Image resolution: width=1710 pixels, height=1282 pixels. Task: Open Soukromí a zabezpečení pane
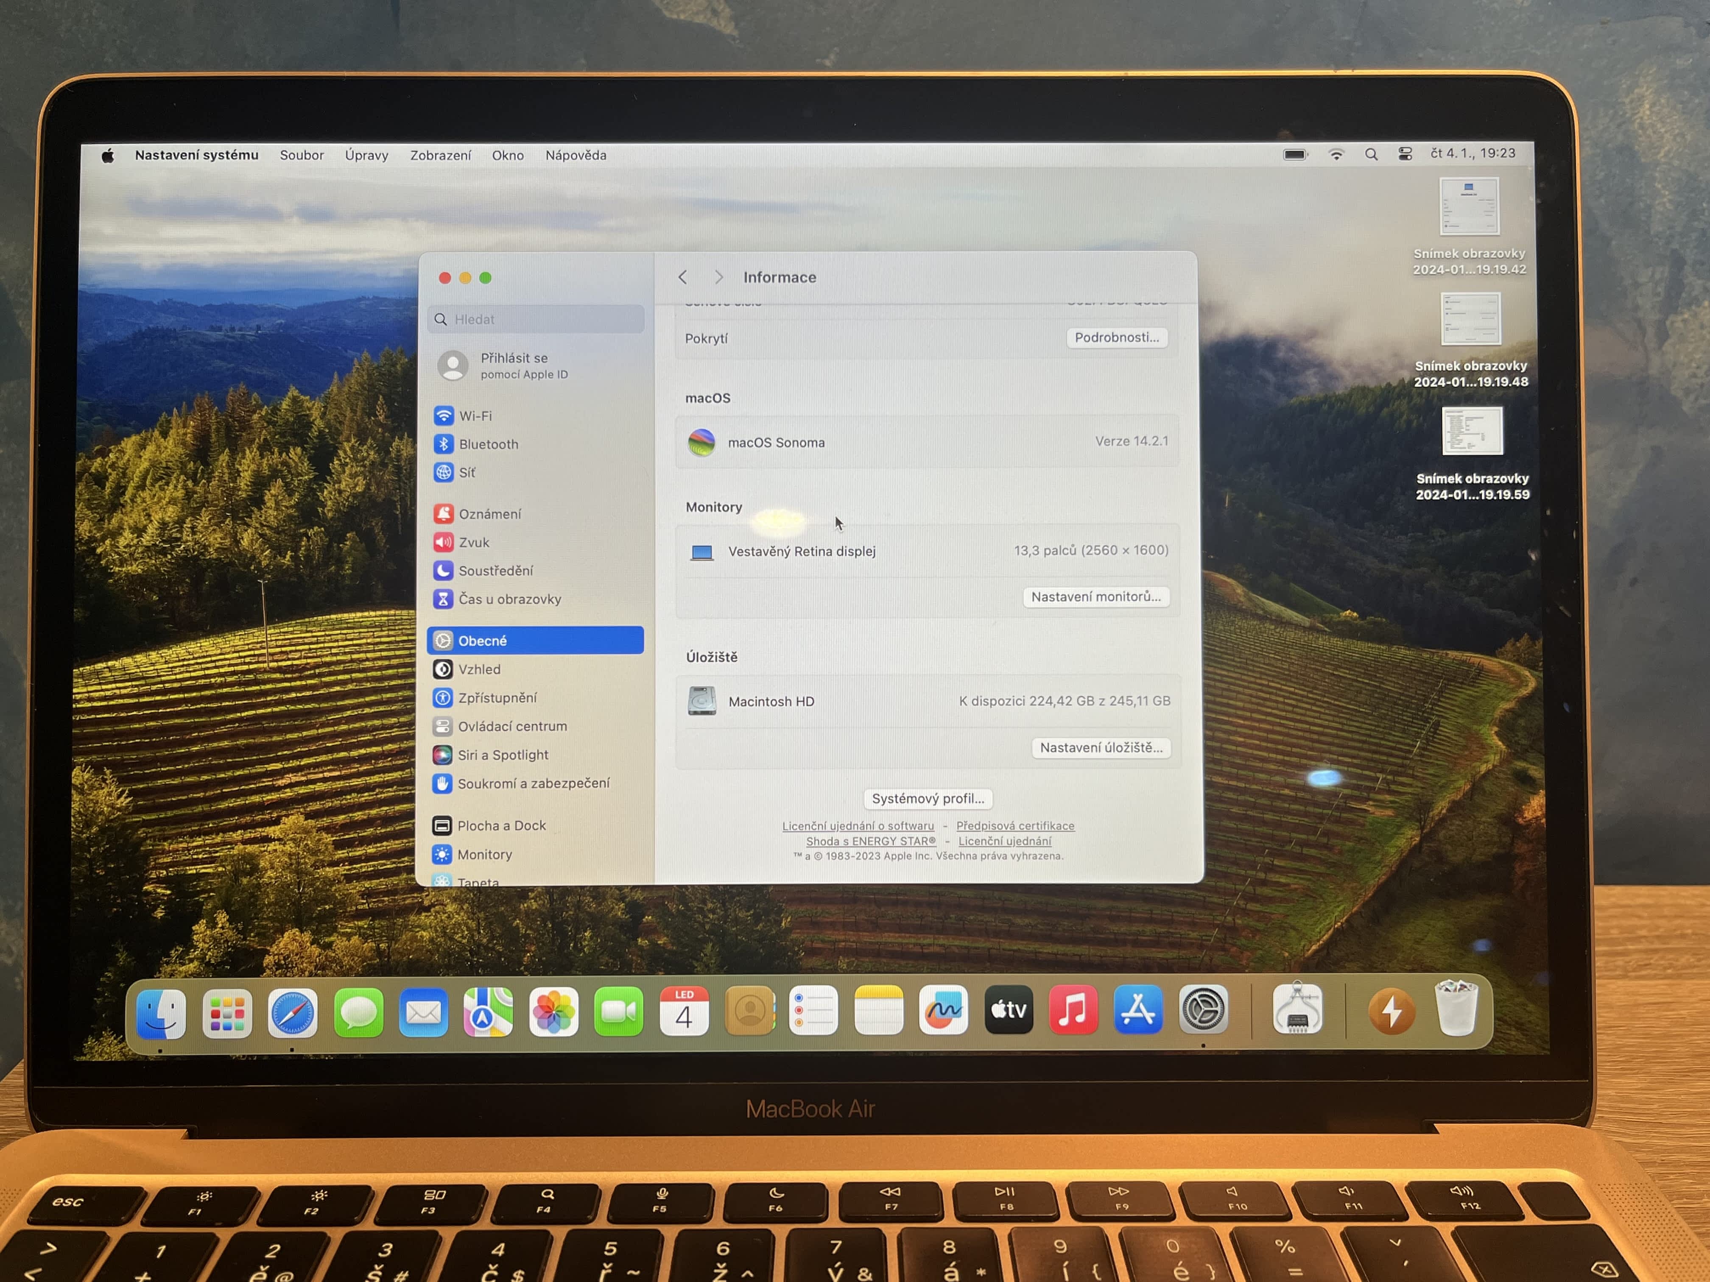(533, 783)
